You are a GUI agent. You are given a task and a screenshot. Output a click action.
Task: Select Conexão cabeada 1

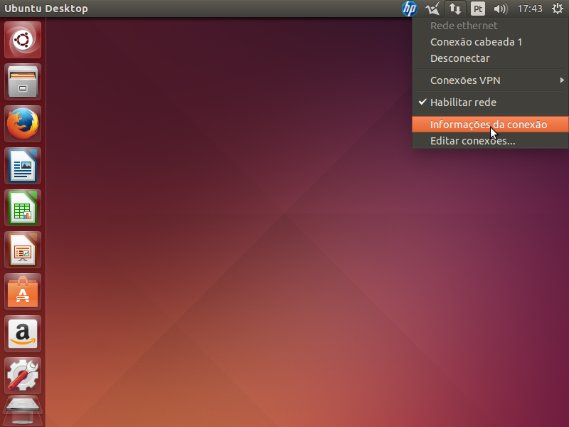[x=476, y=42]
